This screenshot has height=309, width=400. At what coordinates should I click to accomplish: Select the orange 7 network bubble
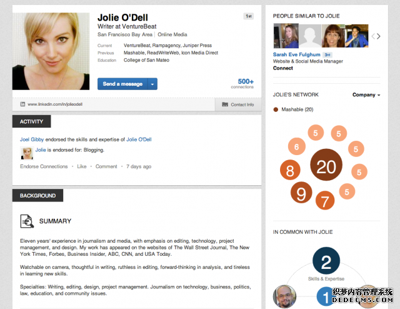click(x=325, y=200)
